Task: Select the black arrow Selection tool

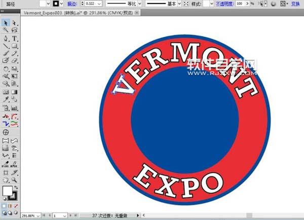Action: [6, 23]
